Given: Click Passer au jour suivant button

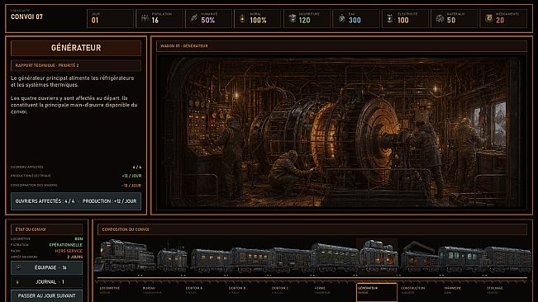Looking at the screenshot, I should [46, 296].
